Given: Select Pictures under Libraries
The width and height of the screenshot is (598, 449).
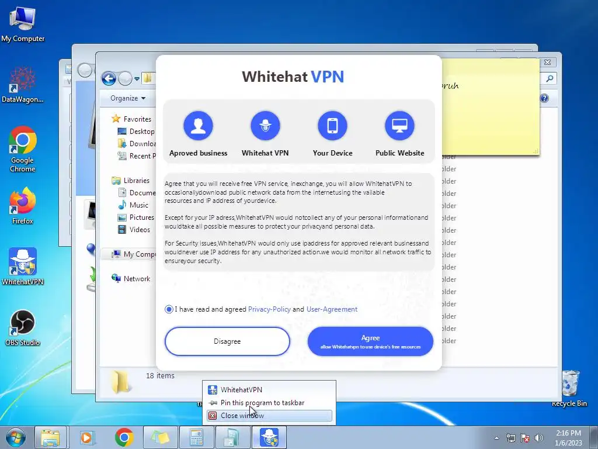Looking at the screenshot, I should pyautogui.click(x=136, y=217).
